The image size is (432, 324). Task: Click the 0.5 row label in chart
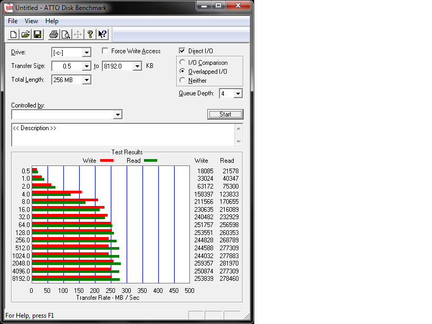[x=26, y=171]
